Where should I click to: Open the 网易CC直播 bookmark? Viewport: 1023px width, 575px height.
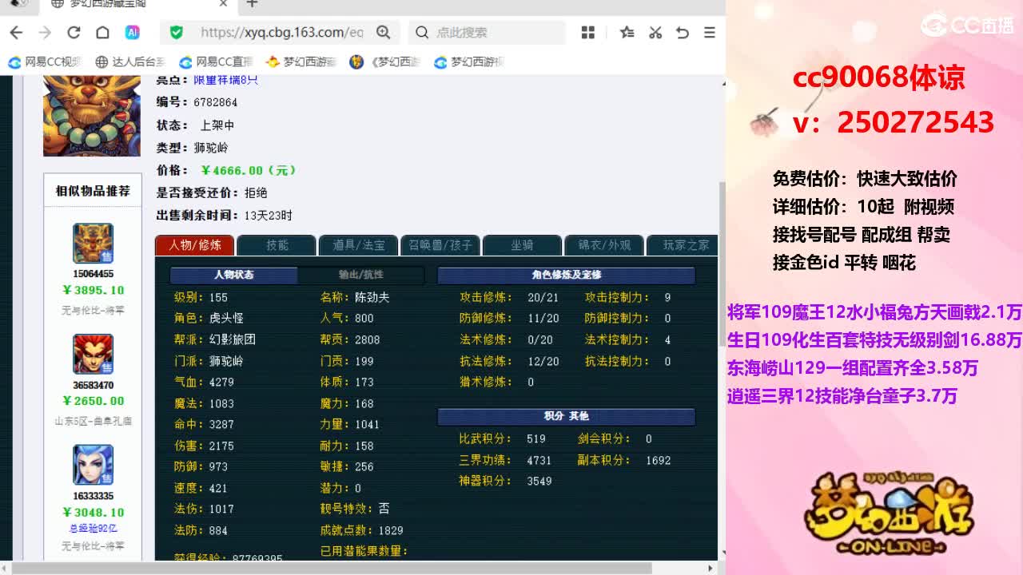click(x=216, y=61)
